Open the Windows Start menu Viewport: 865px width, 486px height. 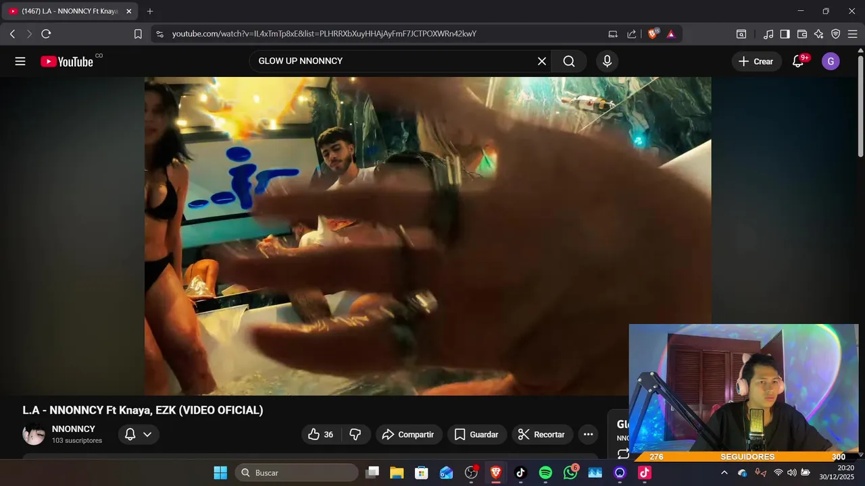tap(220, 473)
